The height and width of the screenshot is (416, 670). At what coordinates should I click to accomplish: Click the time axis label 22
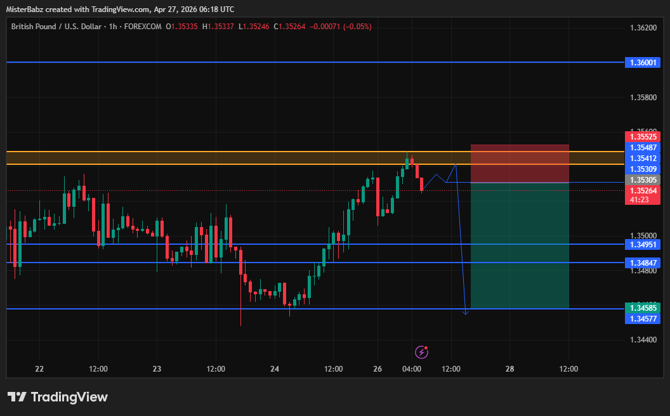(x=39, y=368)
